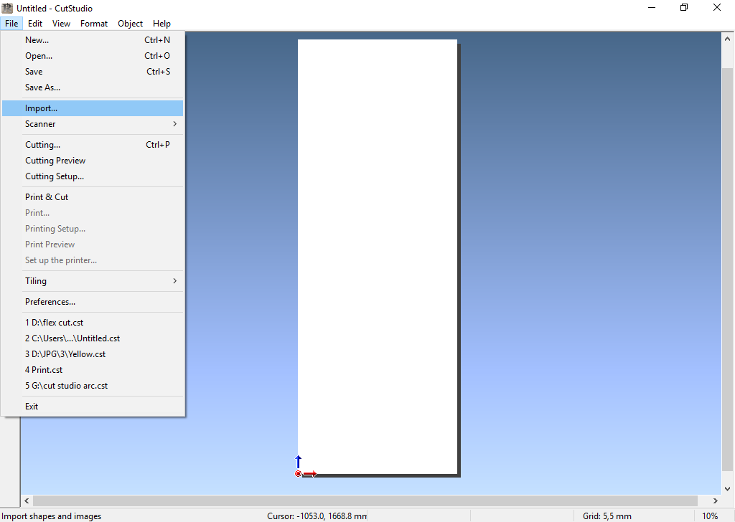Select Save in the File menu

pos(93,72)
